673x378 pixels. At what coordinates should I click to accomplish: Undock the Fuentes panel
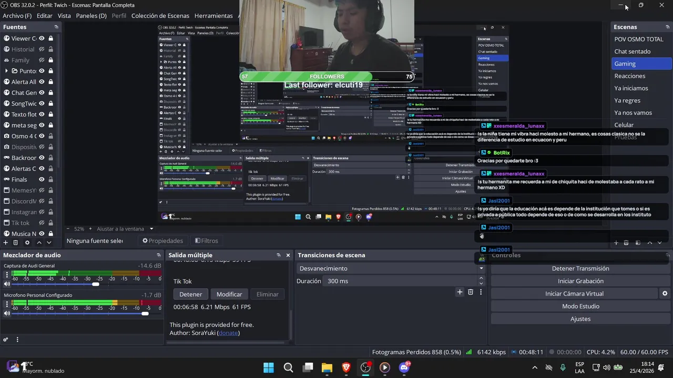coord(56,27)
